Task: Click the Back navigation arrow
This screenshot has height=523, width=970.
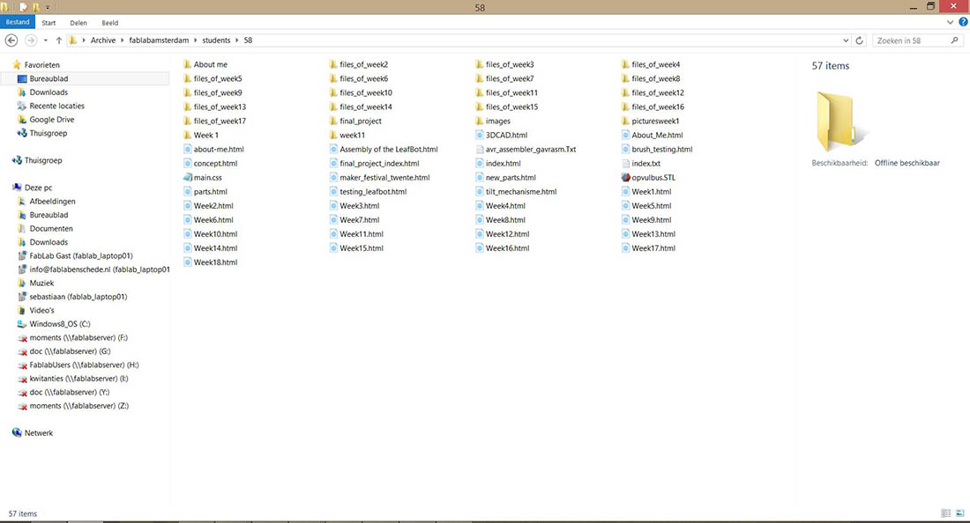Action: 11,41
